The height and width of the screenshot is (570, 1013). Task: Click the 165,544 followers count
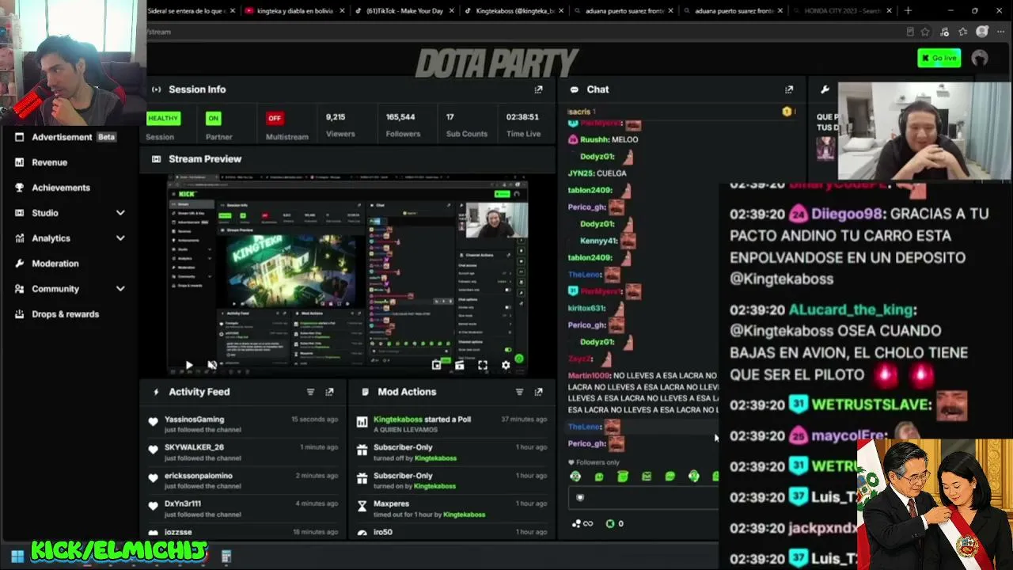click(400, 117)
